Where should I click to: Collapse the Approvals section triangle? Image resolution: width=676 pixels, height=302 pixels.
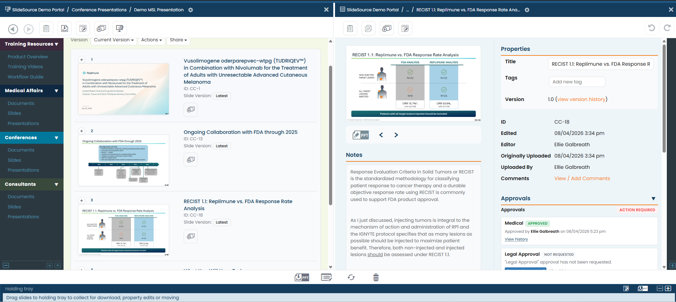(x=653, y=199)
